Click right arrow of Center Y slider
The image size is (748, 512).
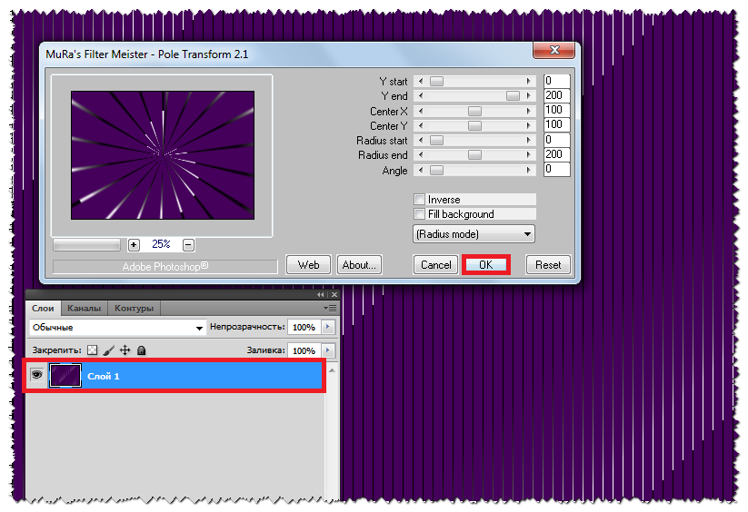(529, 126)
